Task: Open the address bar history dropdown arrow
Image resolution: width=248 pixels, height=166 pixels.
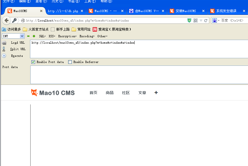Action: (201, 20)
